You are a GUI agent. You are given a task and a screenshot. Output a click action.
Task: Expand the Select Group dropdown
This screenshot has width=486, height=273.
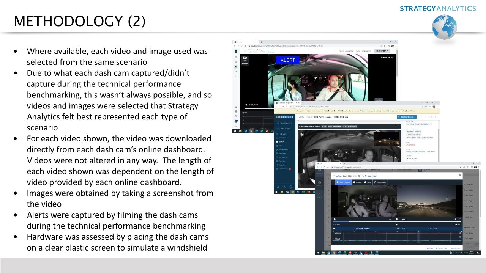click(285, 123)
